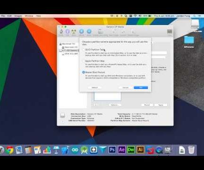The width and height of the screenshot is (204, 170).
Task: Open the File menu
Action: (3, 16)
